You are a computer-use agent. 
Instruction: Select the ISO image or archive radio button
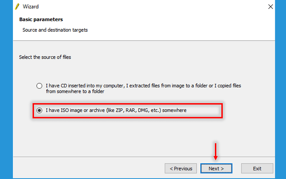click(x=39, y=110)
